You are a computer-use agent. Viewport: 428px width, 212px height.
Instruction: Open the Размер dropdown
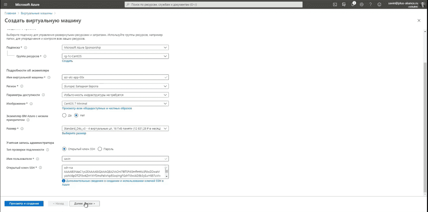tap(115, 128)
